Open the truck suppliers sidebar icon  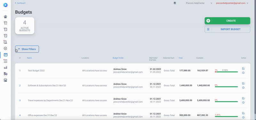coord(5,74)
